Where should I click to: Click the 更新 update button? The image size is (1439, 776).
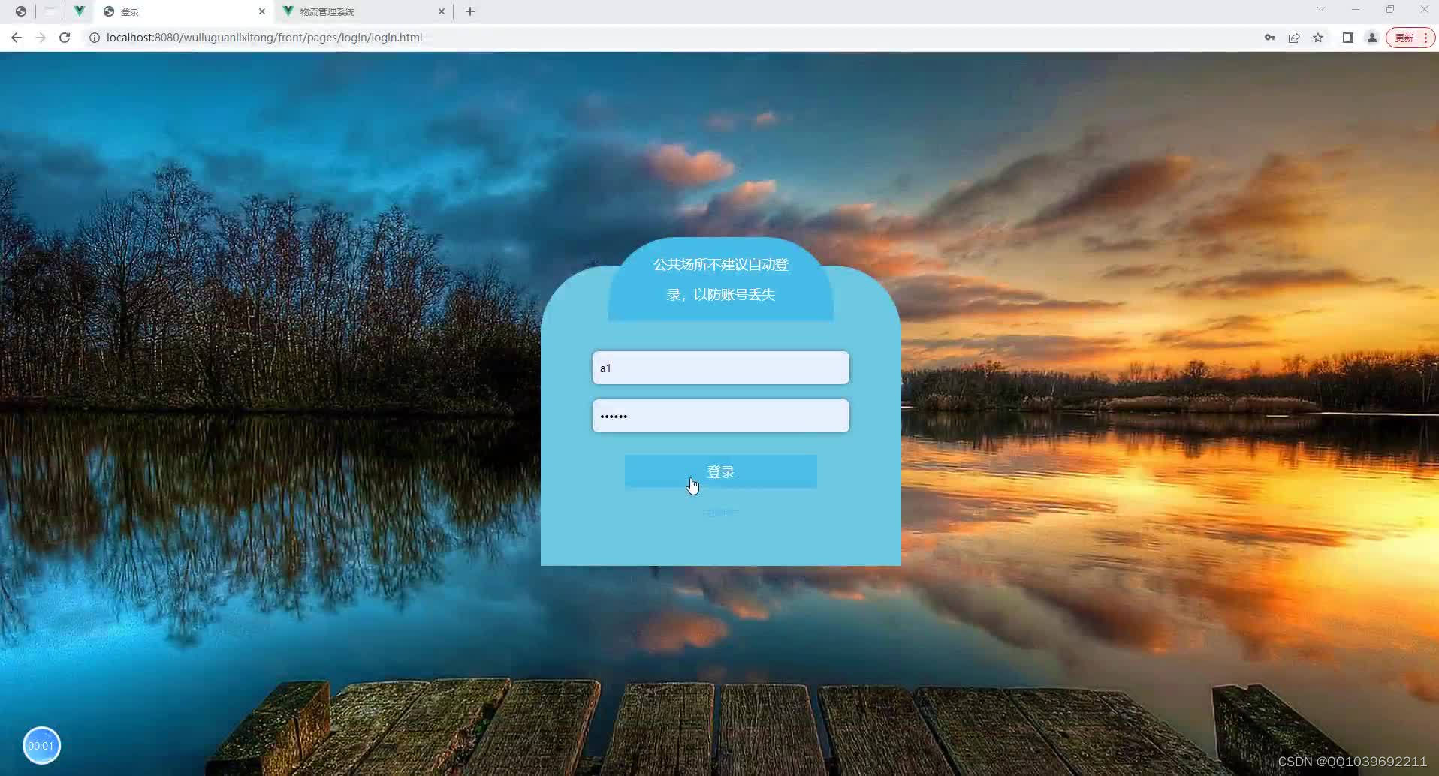tap(1410, 38)
